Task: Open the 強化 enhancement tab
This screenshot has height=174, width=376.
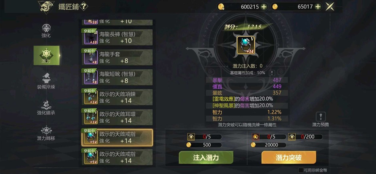Action: tap(46, 31)
